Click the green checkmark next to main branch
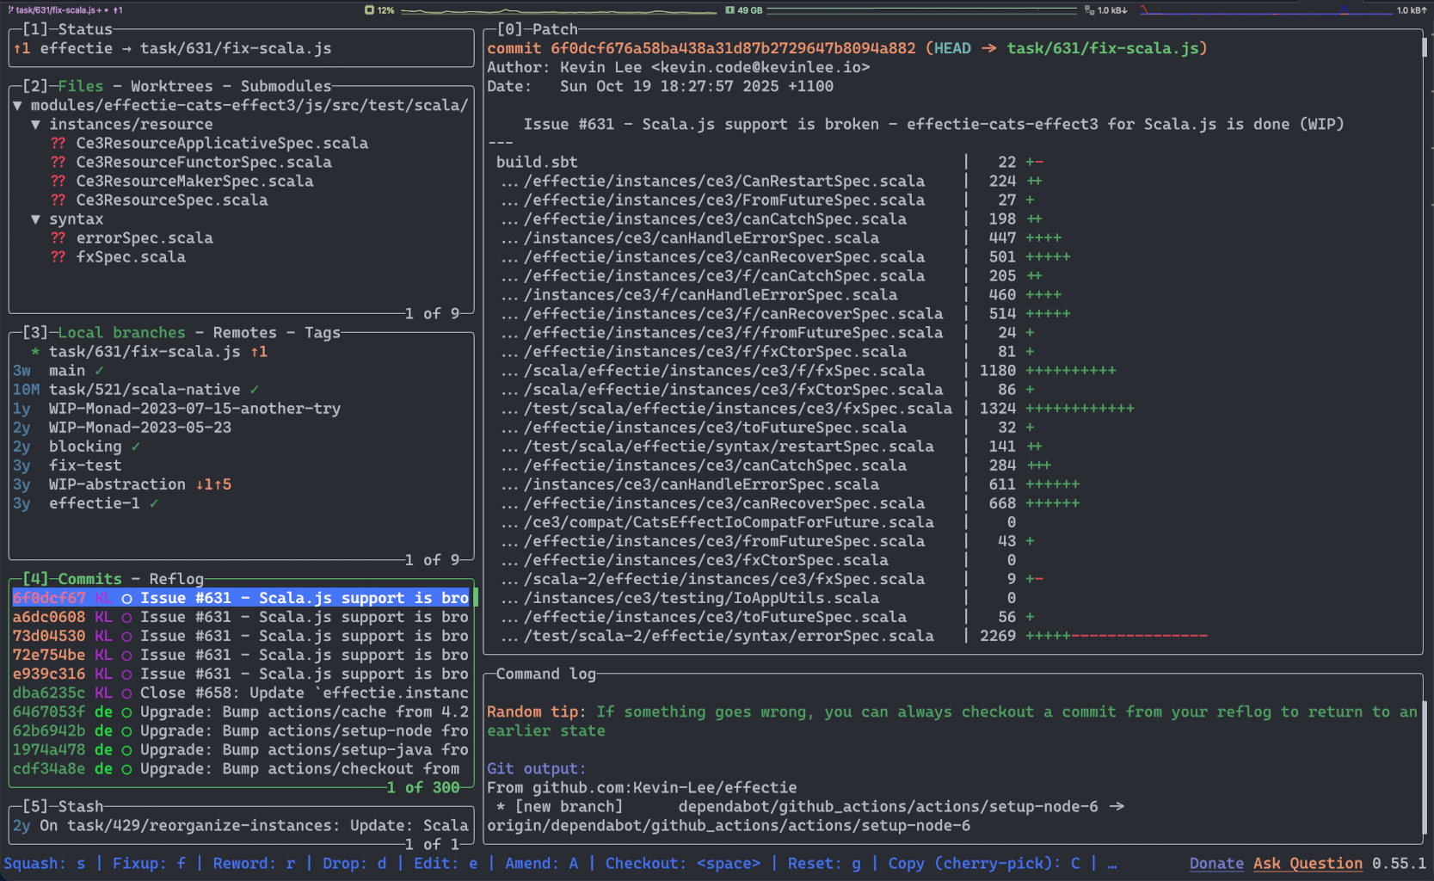The height and width of the screenshot is (881, 1434). 99,371
